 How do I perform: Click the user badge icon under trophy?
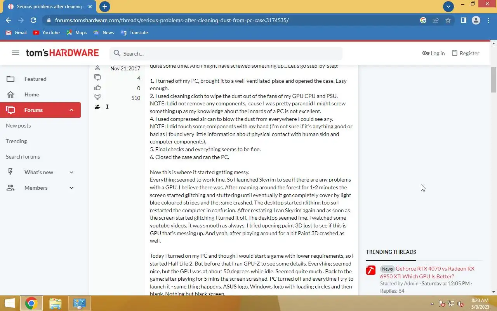click(x=97, y=107)
